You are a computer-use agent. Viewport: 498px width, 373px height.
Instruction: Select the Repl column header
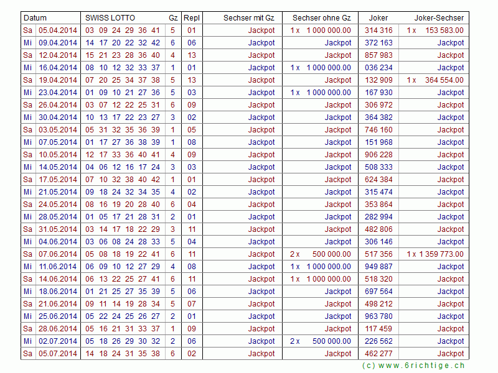point(192,18)
